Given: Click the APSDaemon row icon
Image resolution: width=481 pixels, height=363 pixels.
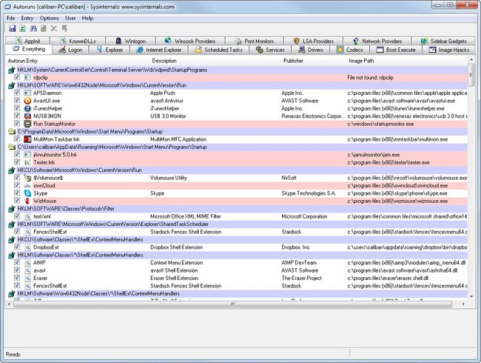Looking at the screenshot, I should pos(27,93).
